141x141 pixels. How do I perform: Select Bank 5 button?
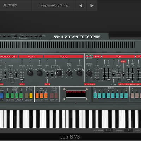(x=113, y=96)
